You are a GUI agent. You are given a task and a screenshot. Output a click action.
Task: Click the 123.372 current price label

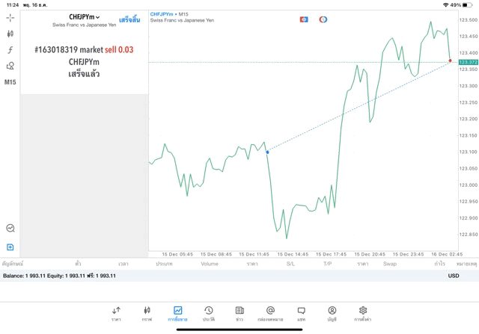(468, 62)
